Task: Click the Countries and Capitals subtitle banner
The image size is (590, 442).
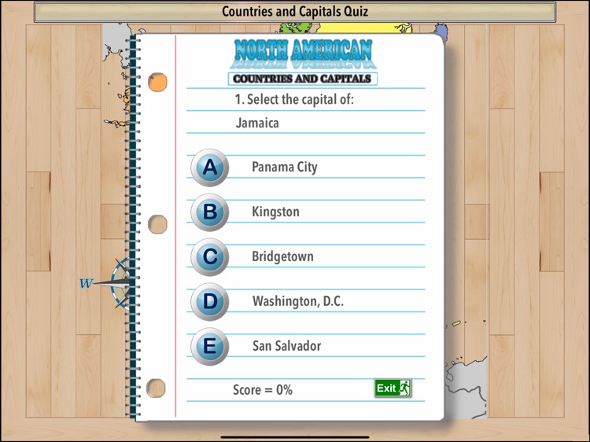Action: click(x=303, y=79)
